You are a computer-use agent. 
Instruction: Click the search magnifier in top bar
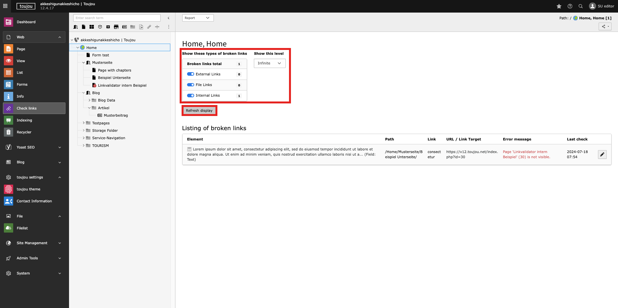[581, 6]
